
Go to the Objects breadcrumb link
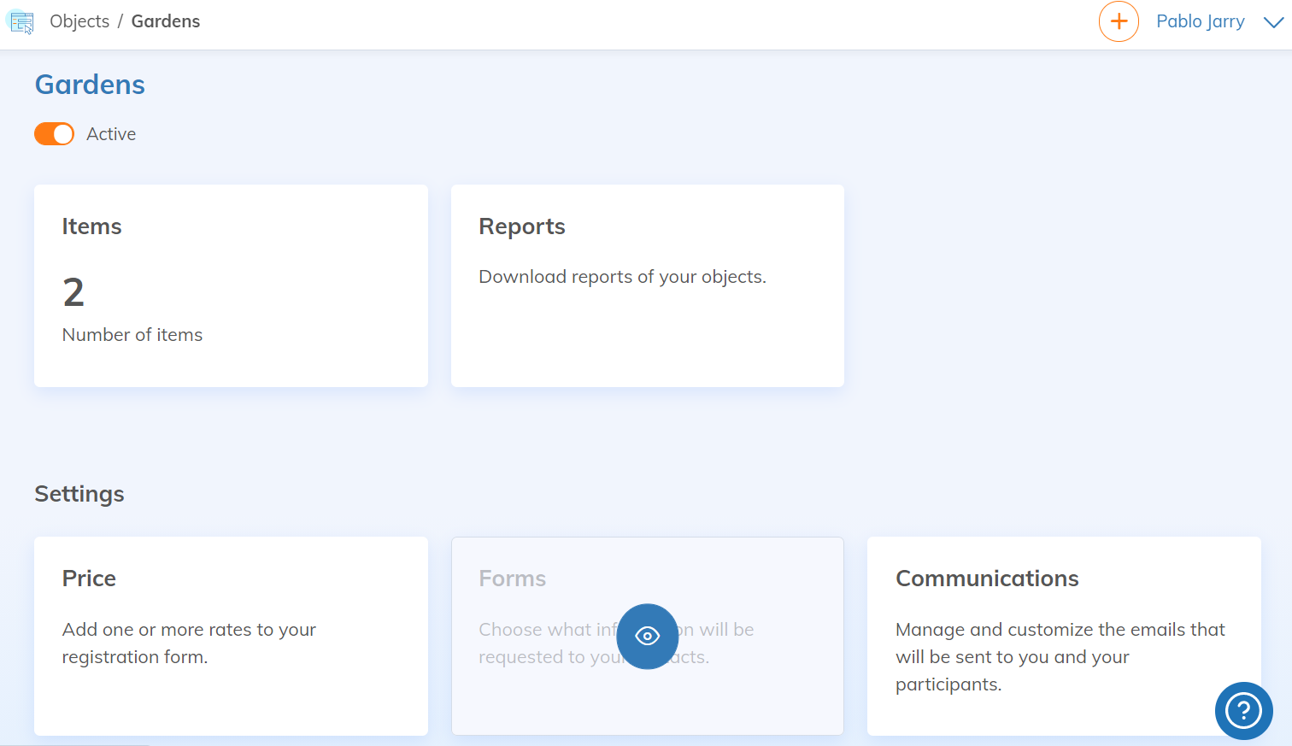[x=79, y=21]
